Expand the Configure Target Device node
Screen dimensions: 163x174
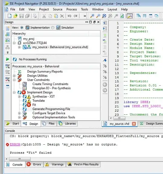point(19,113)
